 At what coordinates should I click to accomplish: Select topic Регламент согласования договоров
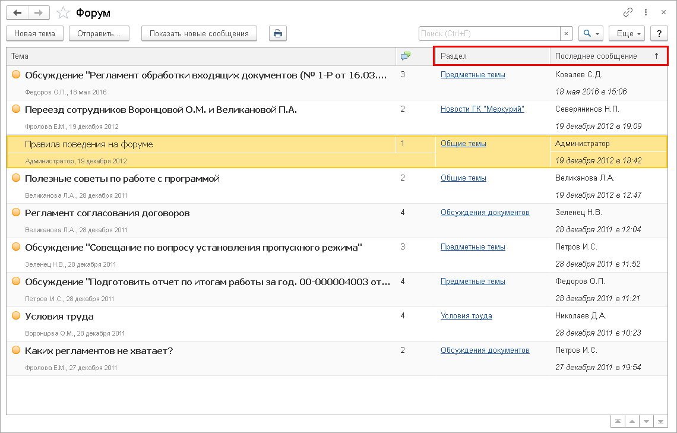(x=107, y=213)
